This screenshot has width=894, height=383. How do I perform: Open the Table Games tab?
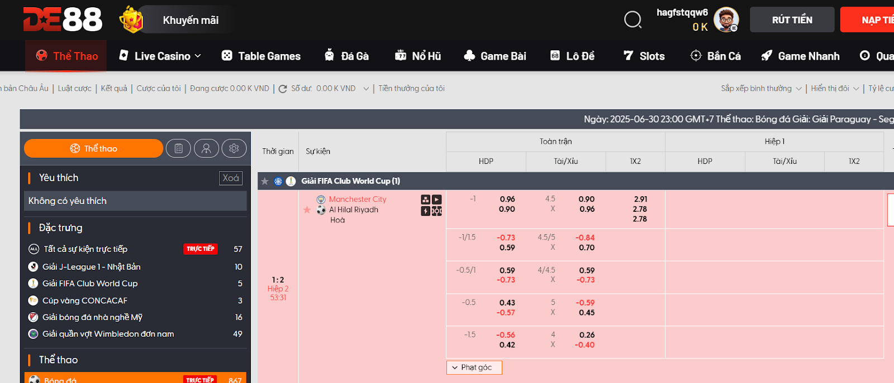261,56
